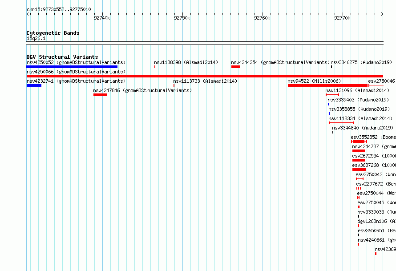Open nsv4232741 variant label
The image size is (396, 271).
click(76, 81)
